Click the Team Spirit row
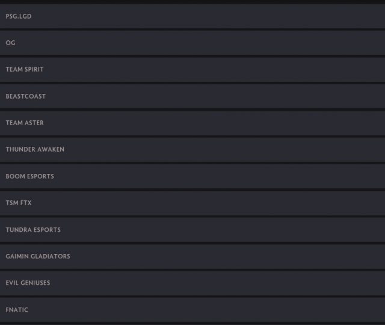The width and height of the screenshot is (385, 325). coord(192,69)
